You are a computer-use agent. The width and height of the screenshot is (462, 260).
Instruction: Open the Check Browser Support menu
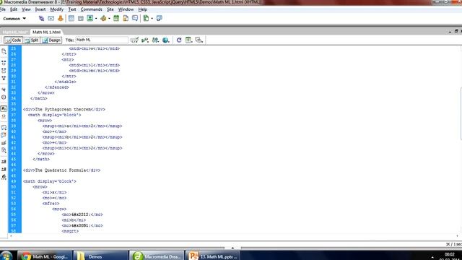click(134, 40)
